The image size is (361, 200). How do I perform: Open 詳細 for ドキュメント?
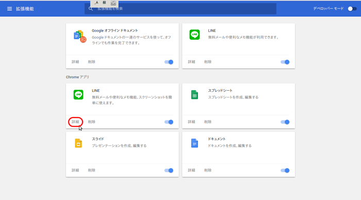[x=191, y=170]
